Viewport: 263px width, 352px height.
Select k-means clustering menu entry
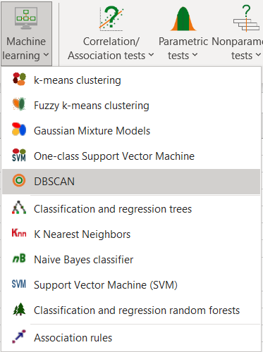pyautogui.click(x=131, y=80)
